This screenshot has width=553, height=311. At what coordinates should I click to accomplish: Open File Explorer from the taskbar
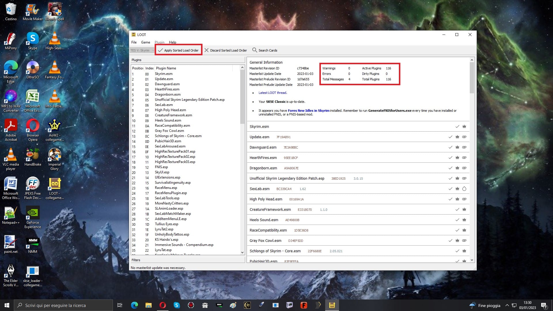(x=148, y=305)
